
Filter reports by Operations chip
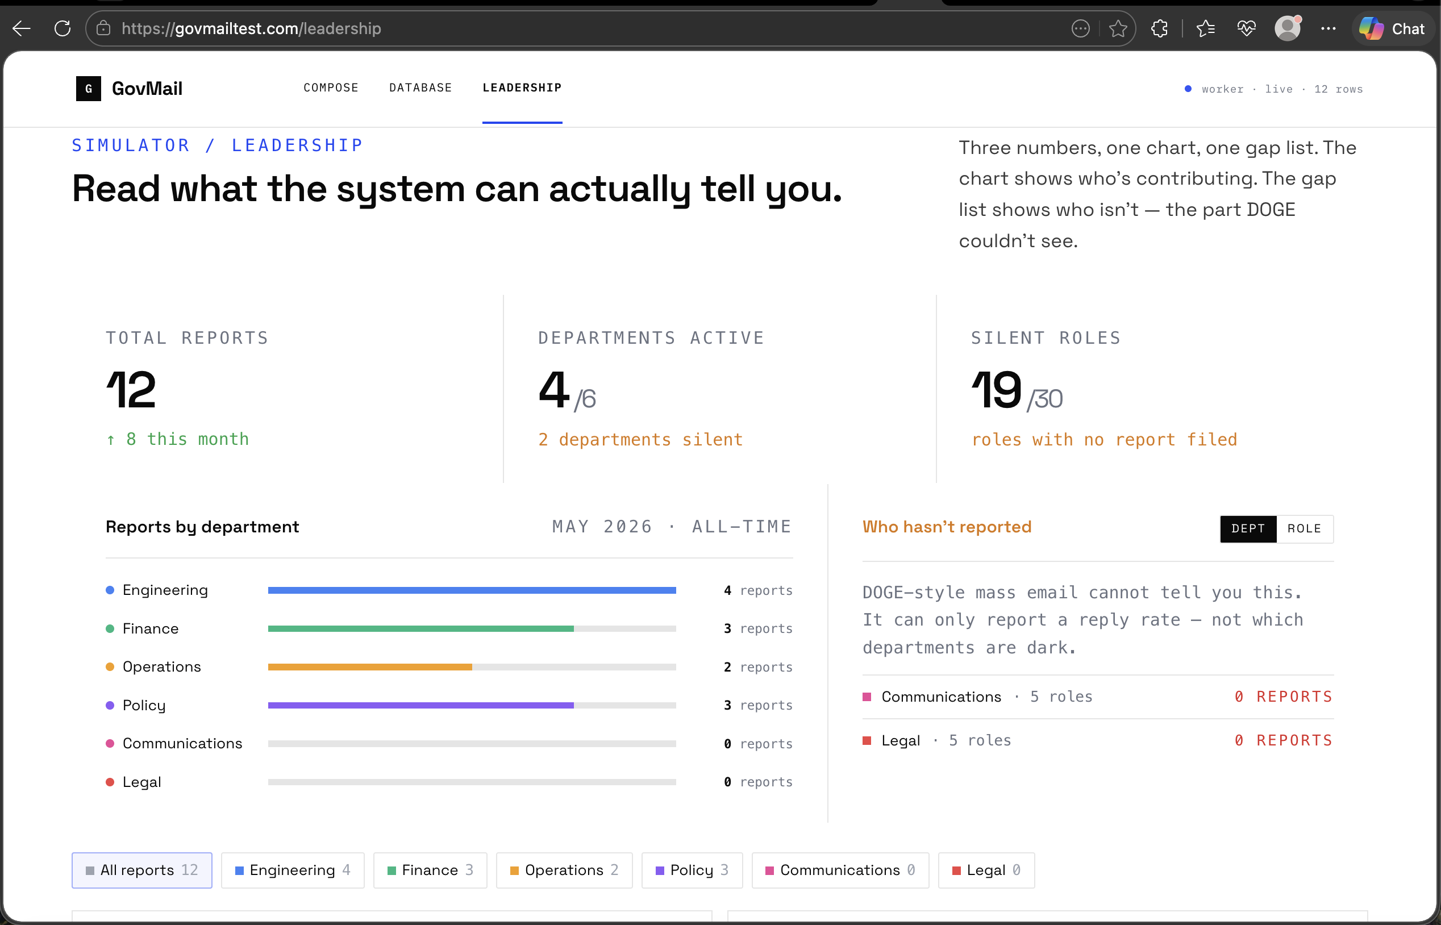pyautogui.click(x=564, y=870)
